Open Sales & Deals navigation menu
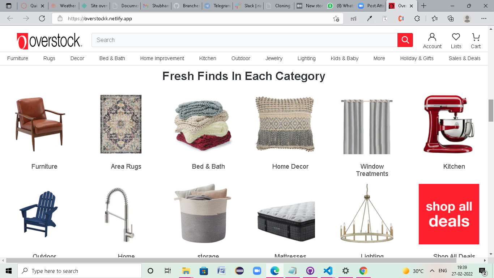Viewport: 494px width, 278px height. [465, 58]
